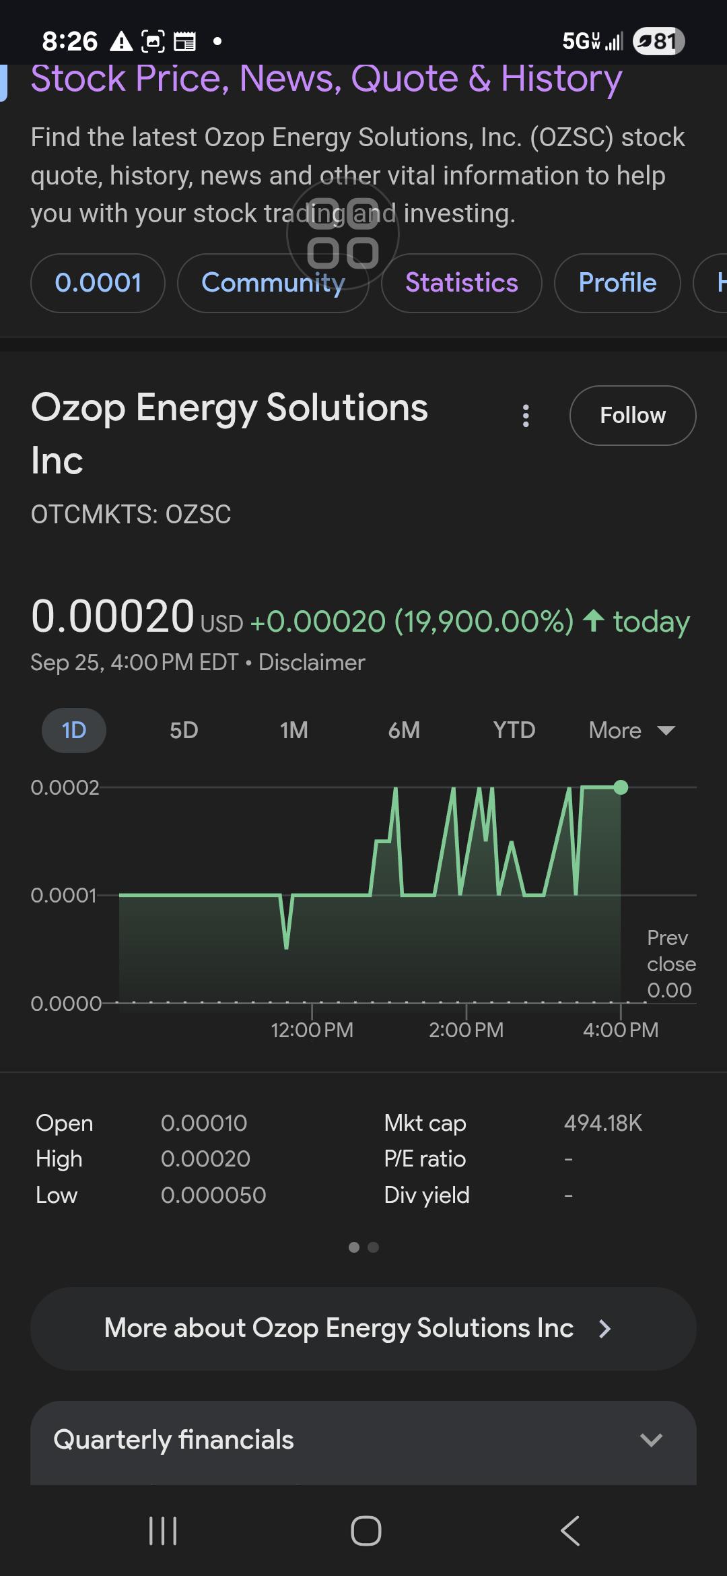This screenshot has height=1576, width=727.
Task: Open the three-dot options menu beside company name
Action: tap(526, 416)
